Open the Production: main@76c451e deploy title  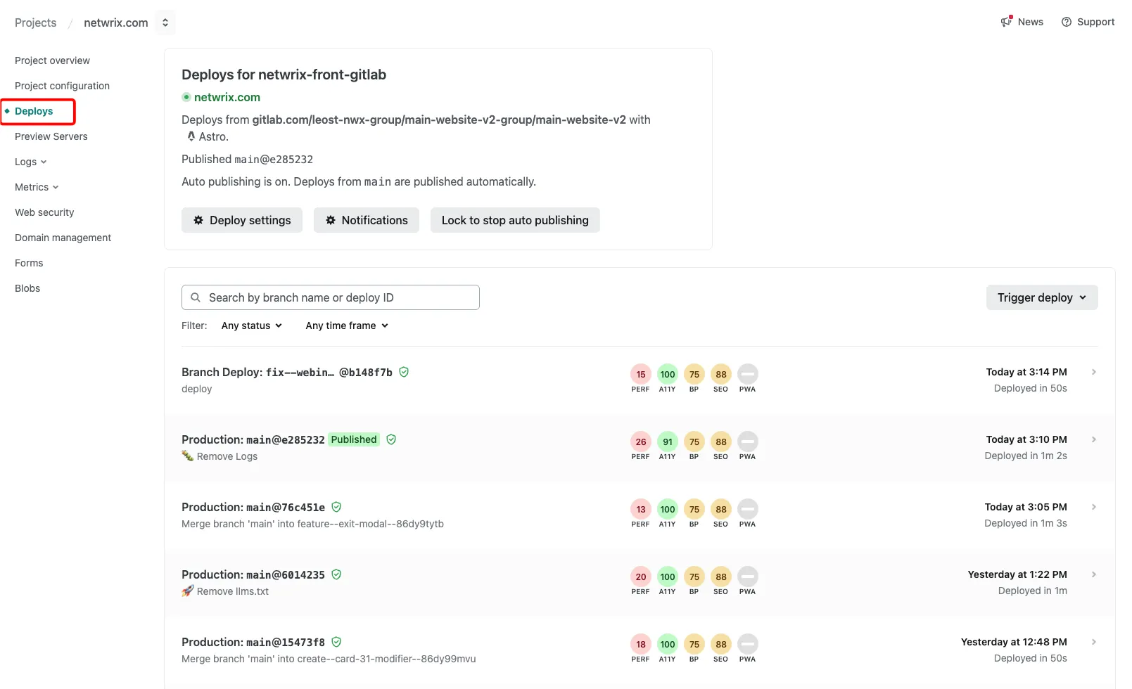click(x=253, y=507)
